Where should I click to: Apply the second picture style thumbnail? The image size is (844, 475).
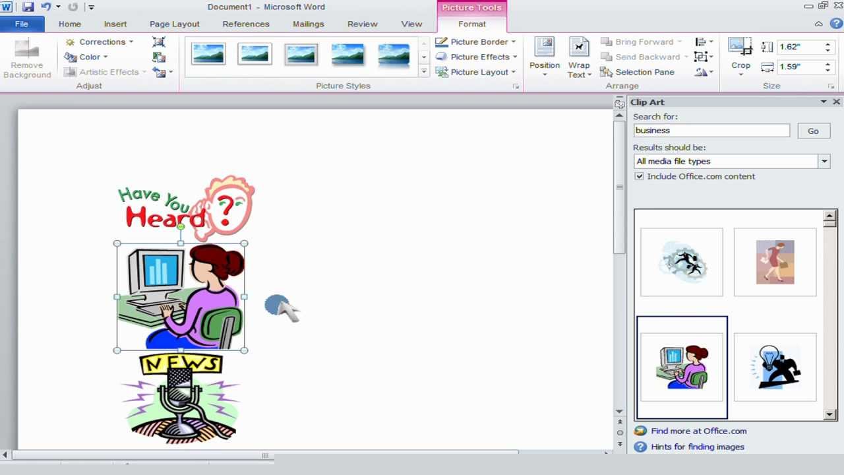[255, 55]
